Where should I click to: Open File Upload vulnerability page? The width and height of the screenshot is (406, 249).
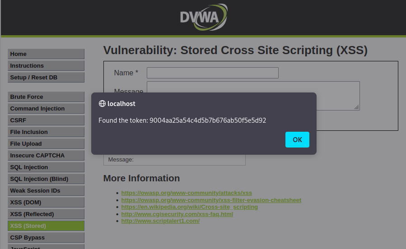[x=46, y=144]
